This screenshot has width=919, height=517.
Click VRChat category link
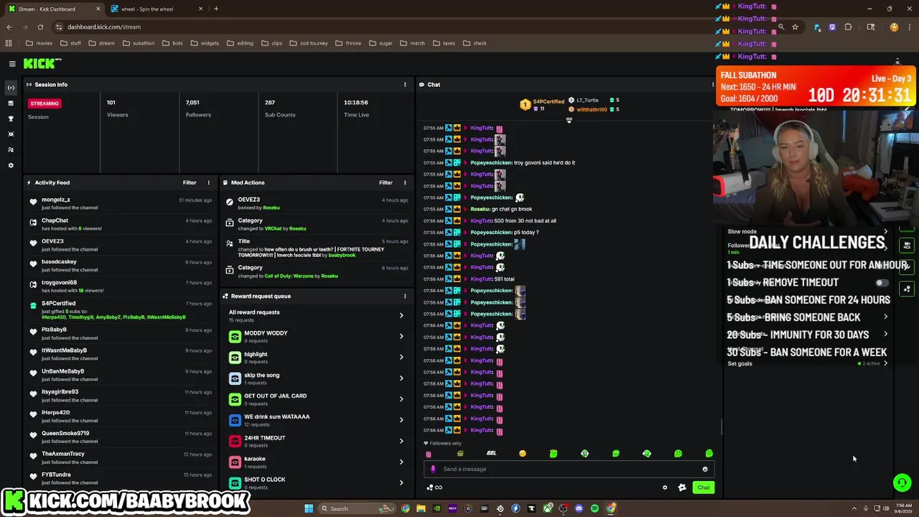click(x=274, y=228)
